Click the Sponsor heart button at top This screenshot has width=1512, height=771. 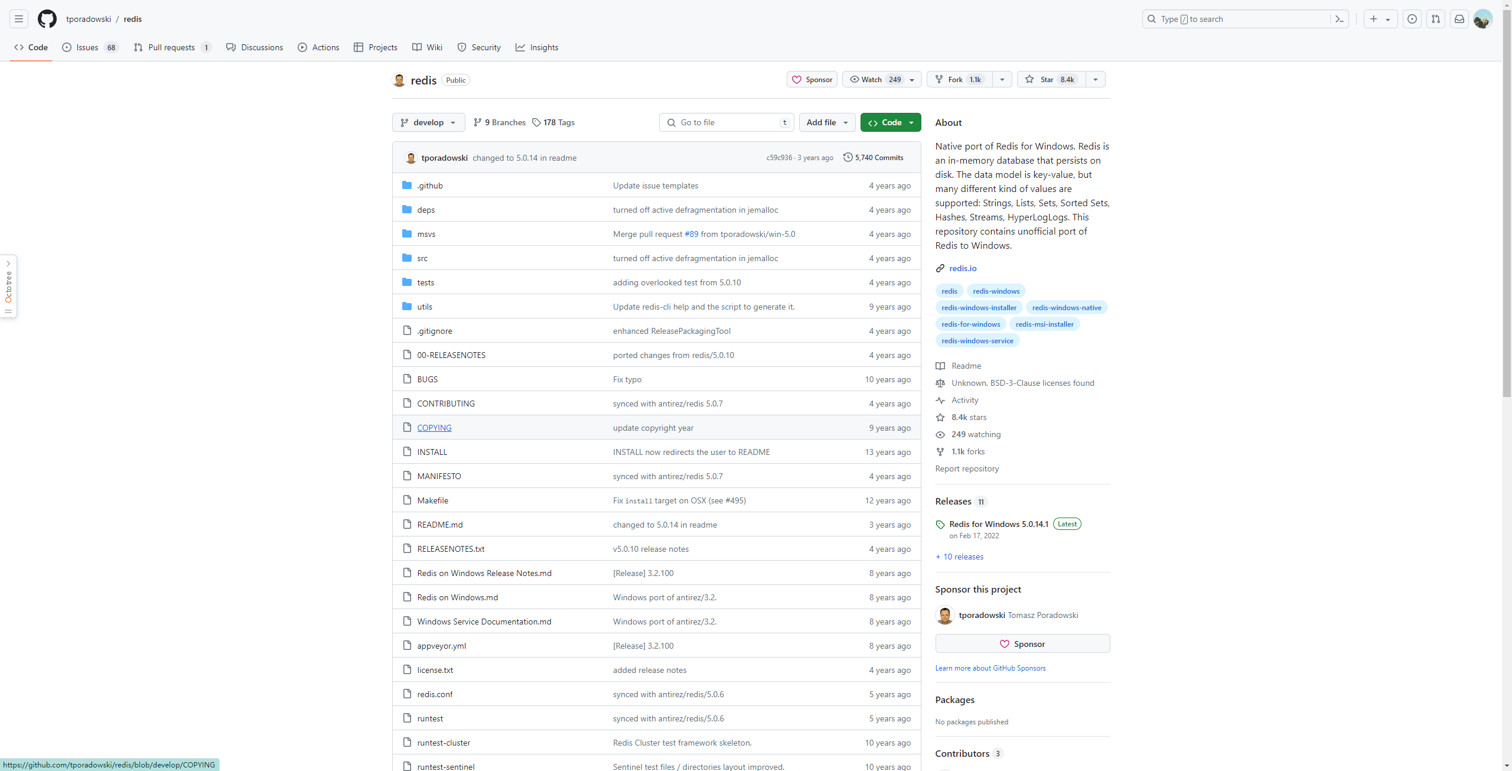coord(812,79)
